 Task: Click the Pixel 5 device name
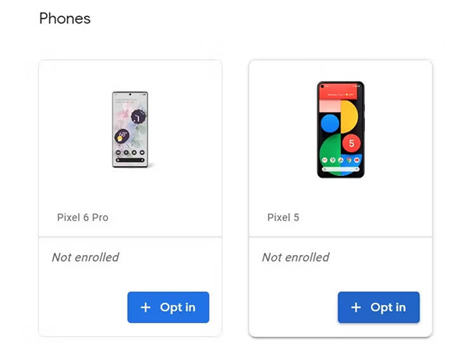[x=284, y=217]
